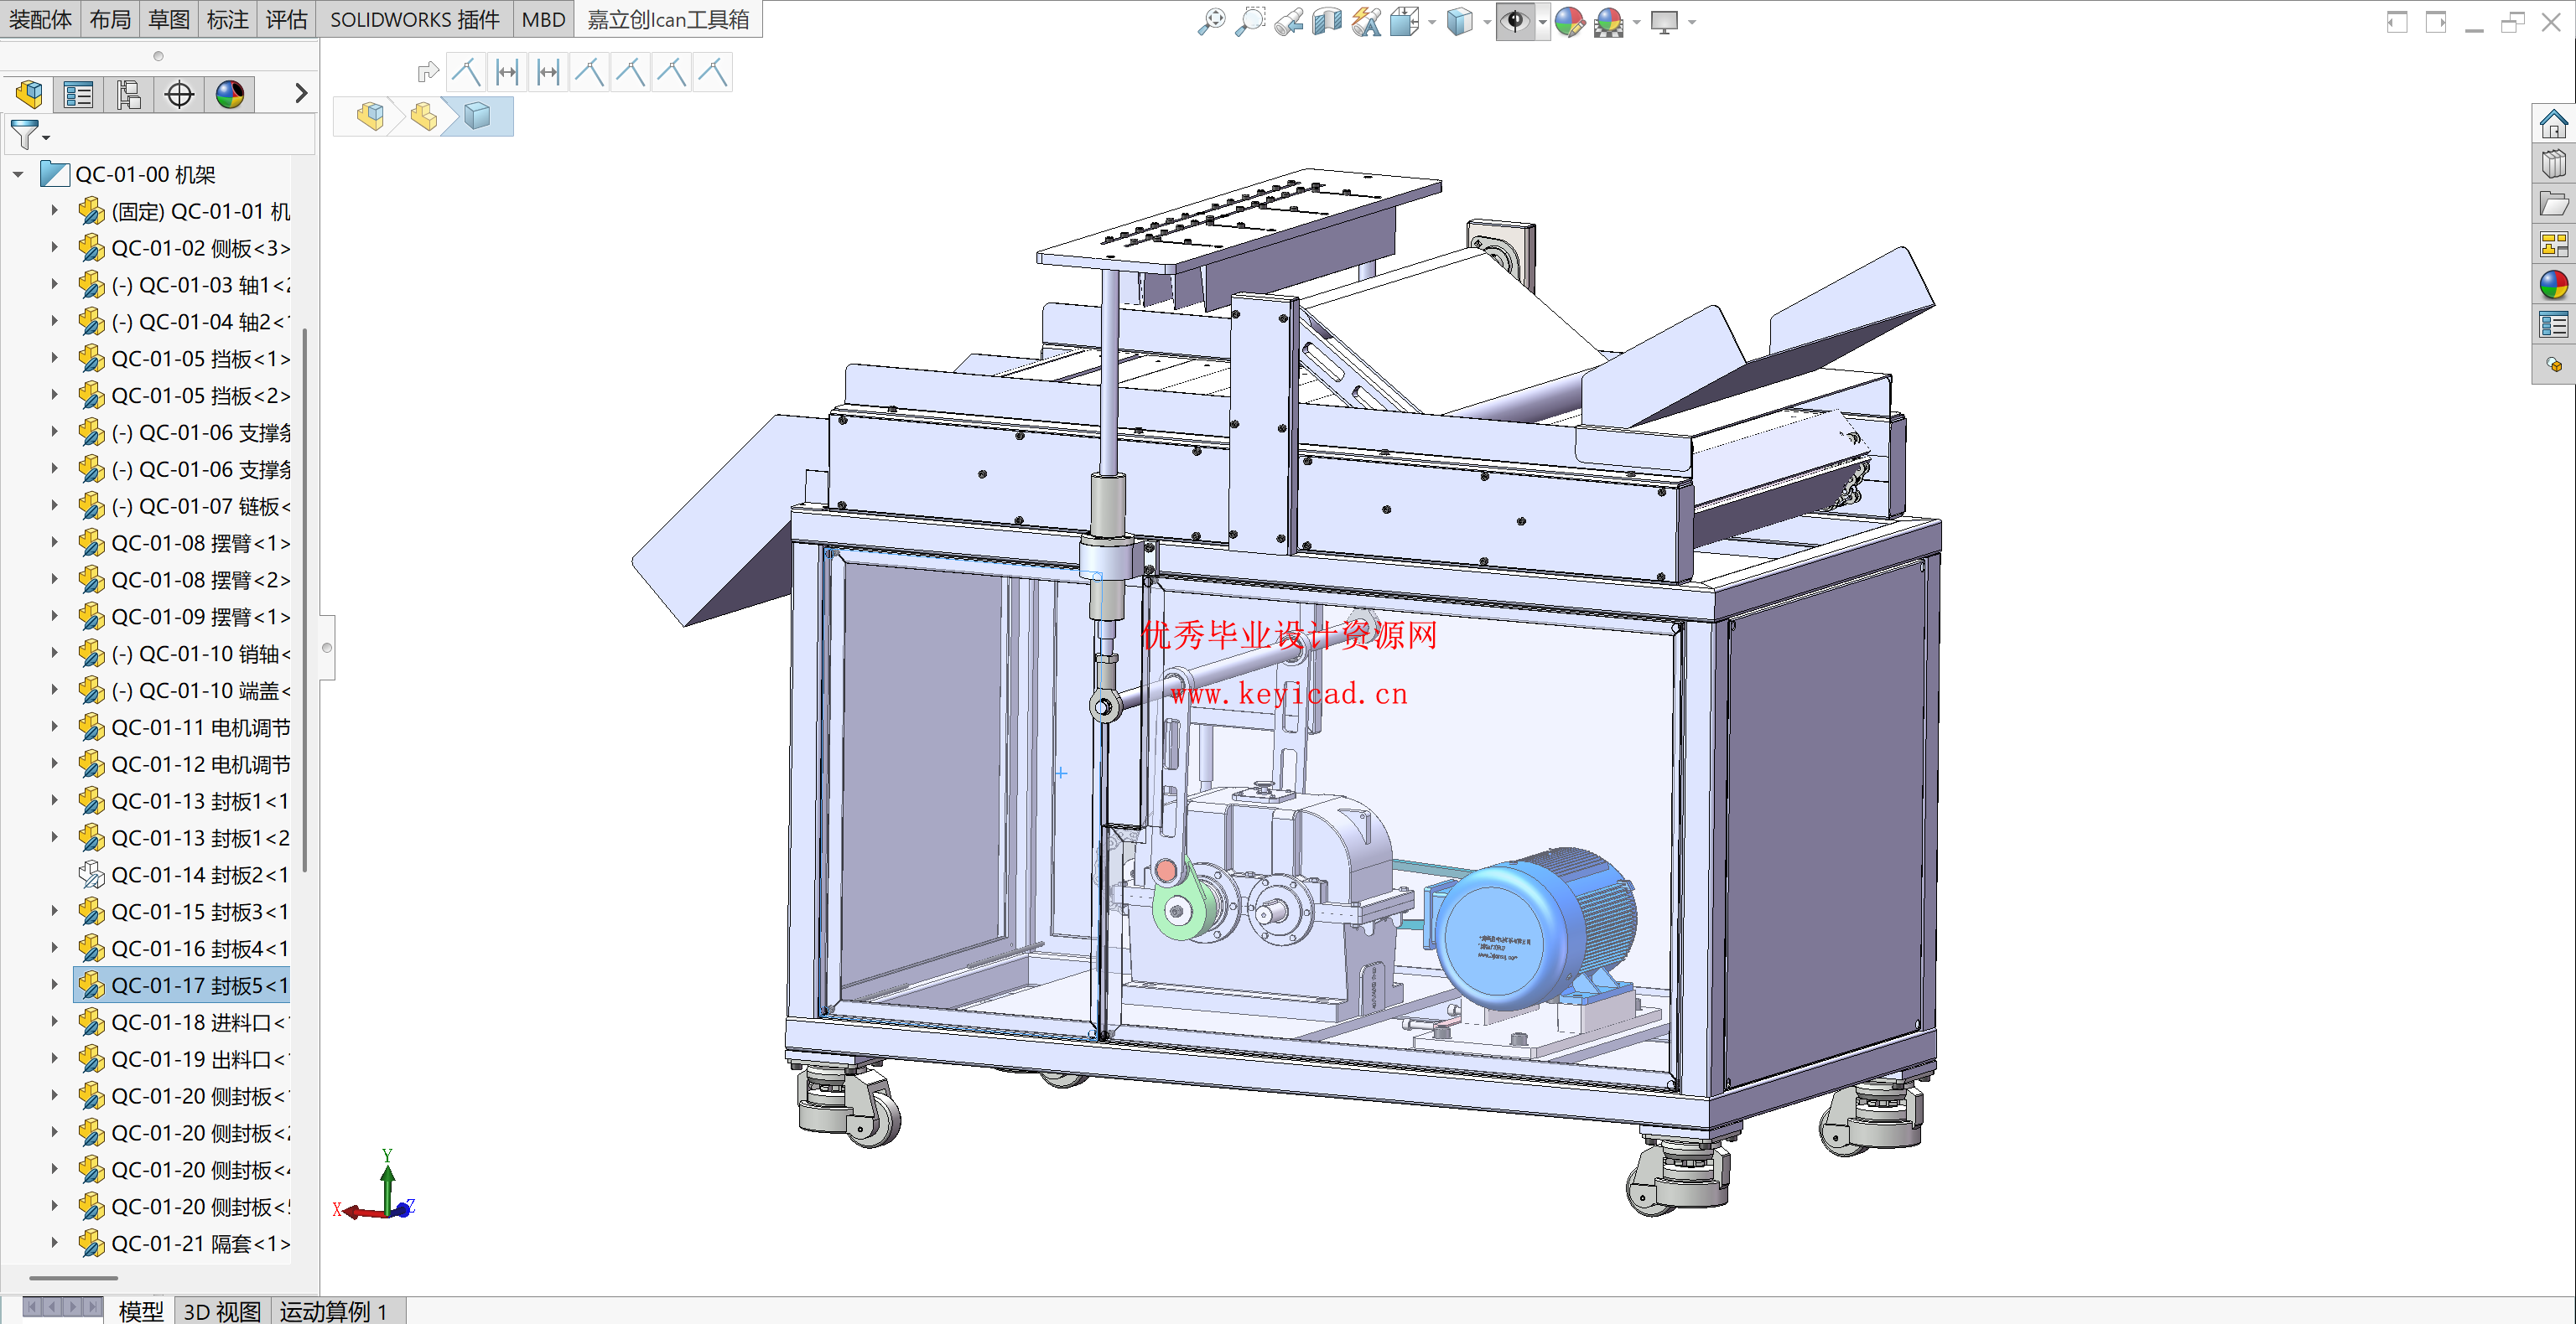The width and height of the screenshot is (2576, 1324).
Task: Click the blue motor in the model
Action: click(1530, 928)
